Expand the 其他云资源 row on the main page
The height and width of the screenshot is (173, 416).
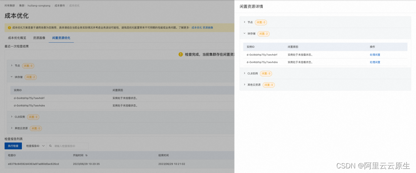pyautogui.click(x=12, y=128)
